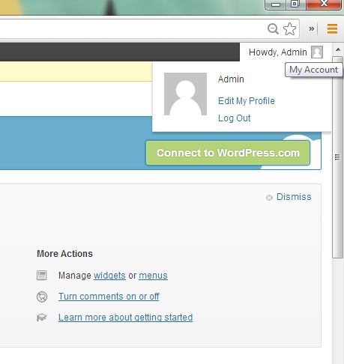Click the large profile avatar image
The height and width of the screenshot is (364, 344).
(185, 94)
